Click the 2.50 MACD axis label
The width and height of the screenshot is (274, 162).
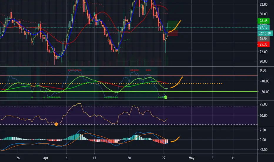tap(263, 130)
